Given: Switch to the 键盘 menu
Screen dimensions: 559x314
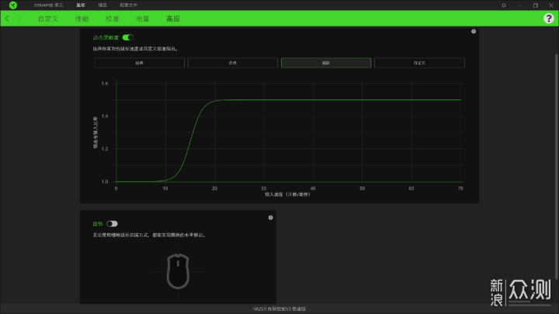Looking at the screenshot, I should coord(102,5).
